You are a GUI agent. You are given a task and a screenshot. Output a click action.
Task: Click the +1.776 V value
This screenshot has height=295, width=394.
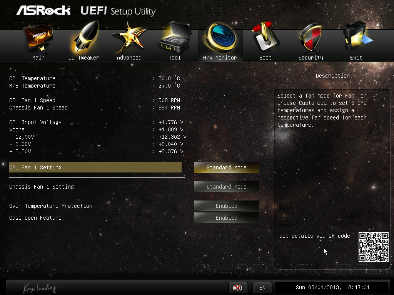click(171, 122)
